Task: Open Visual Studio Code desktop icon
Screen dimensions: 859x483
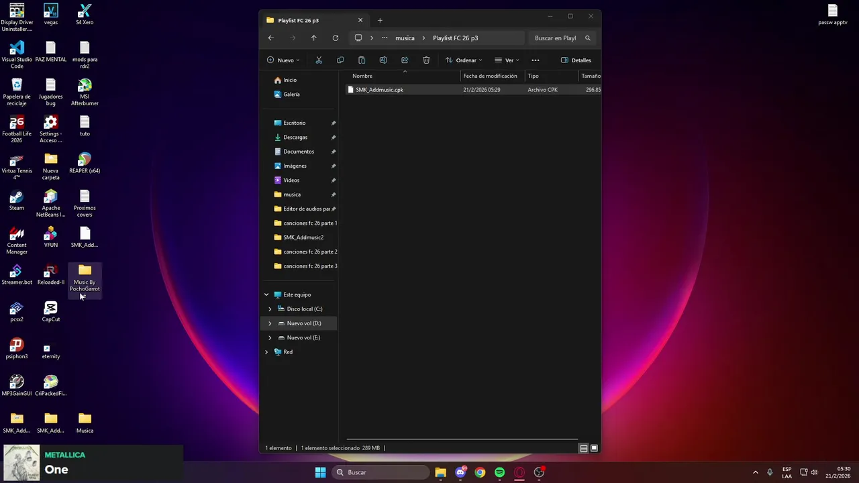Action: (x=17, y=54)
